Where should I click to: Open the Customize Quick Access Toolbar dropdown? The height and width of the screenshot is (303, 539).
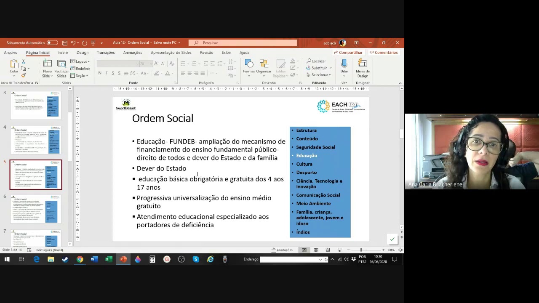coord(101,43)
